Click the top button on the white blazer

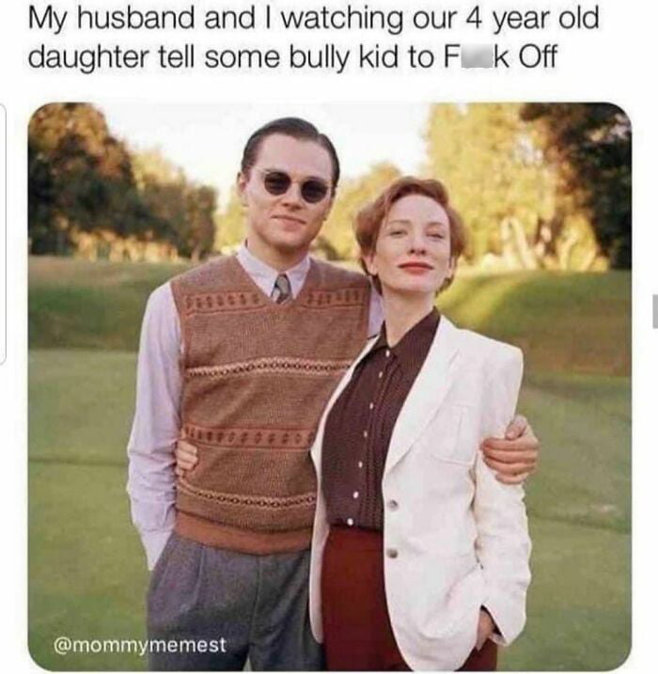(x=392, y=504)
